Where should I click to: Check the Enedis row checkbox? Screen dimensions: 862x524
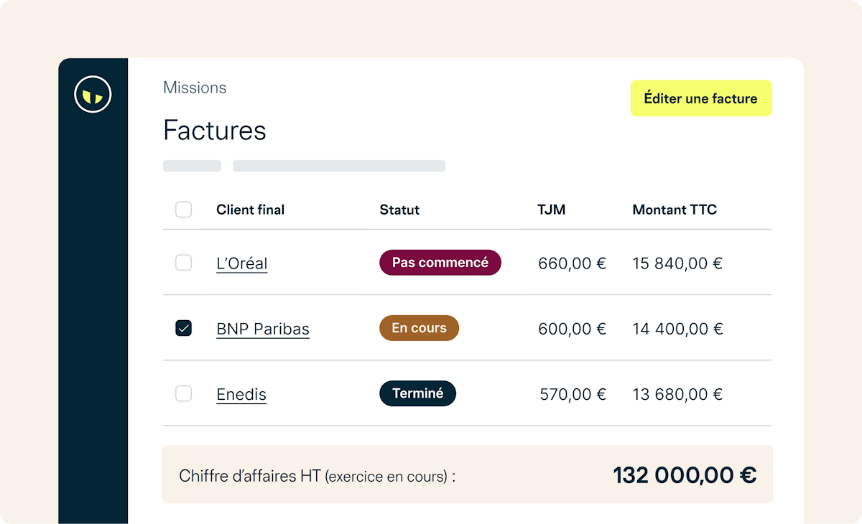pyautogui.click(x=184, y=394)
